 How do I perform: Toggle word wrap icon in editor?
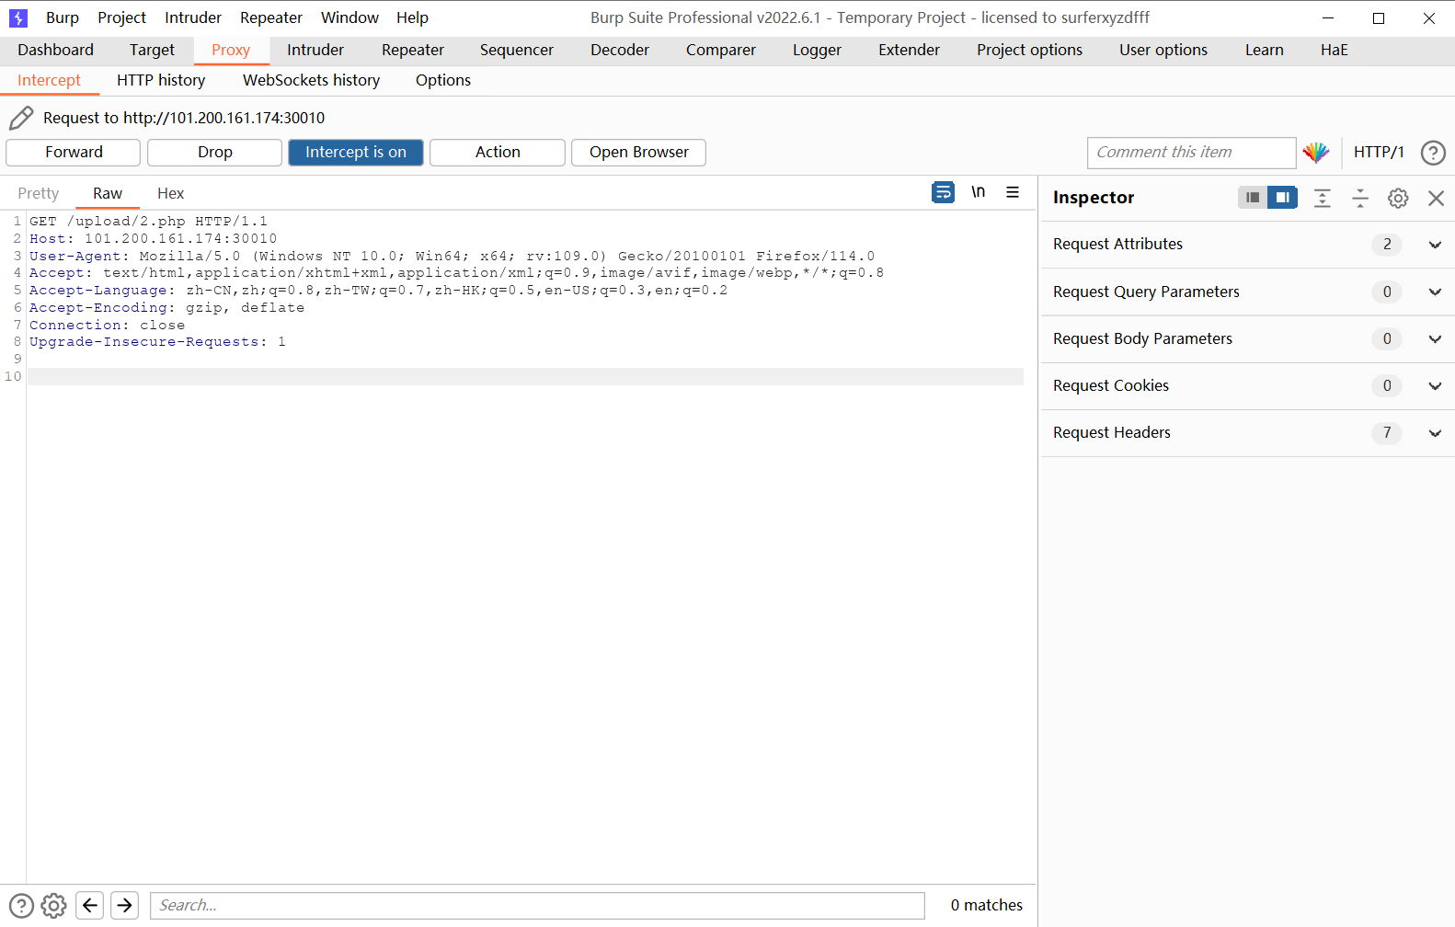pos(943,192)
